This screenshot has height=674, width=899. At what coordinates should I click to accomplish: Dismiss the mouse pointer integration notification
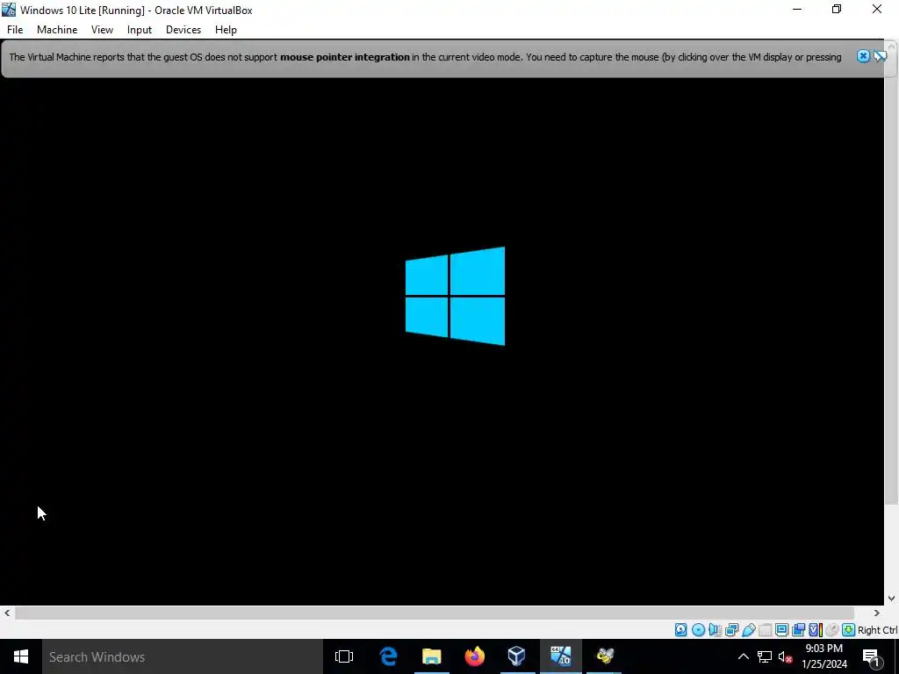coord(863,56)
